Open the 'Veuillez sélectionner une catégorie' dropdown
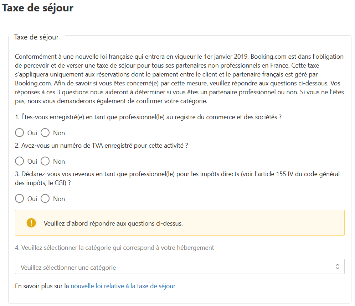The width and height of the screenshot is (355, 306). click(x=180, y=267)
